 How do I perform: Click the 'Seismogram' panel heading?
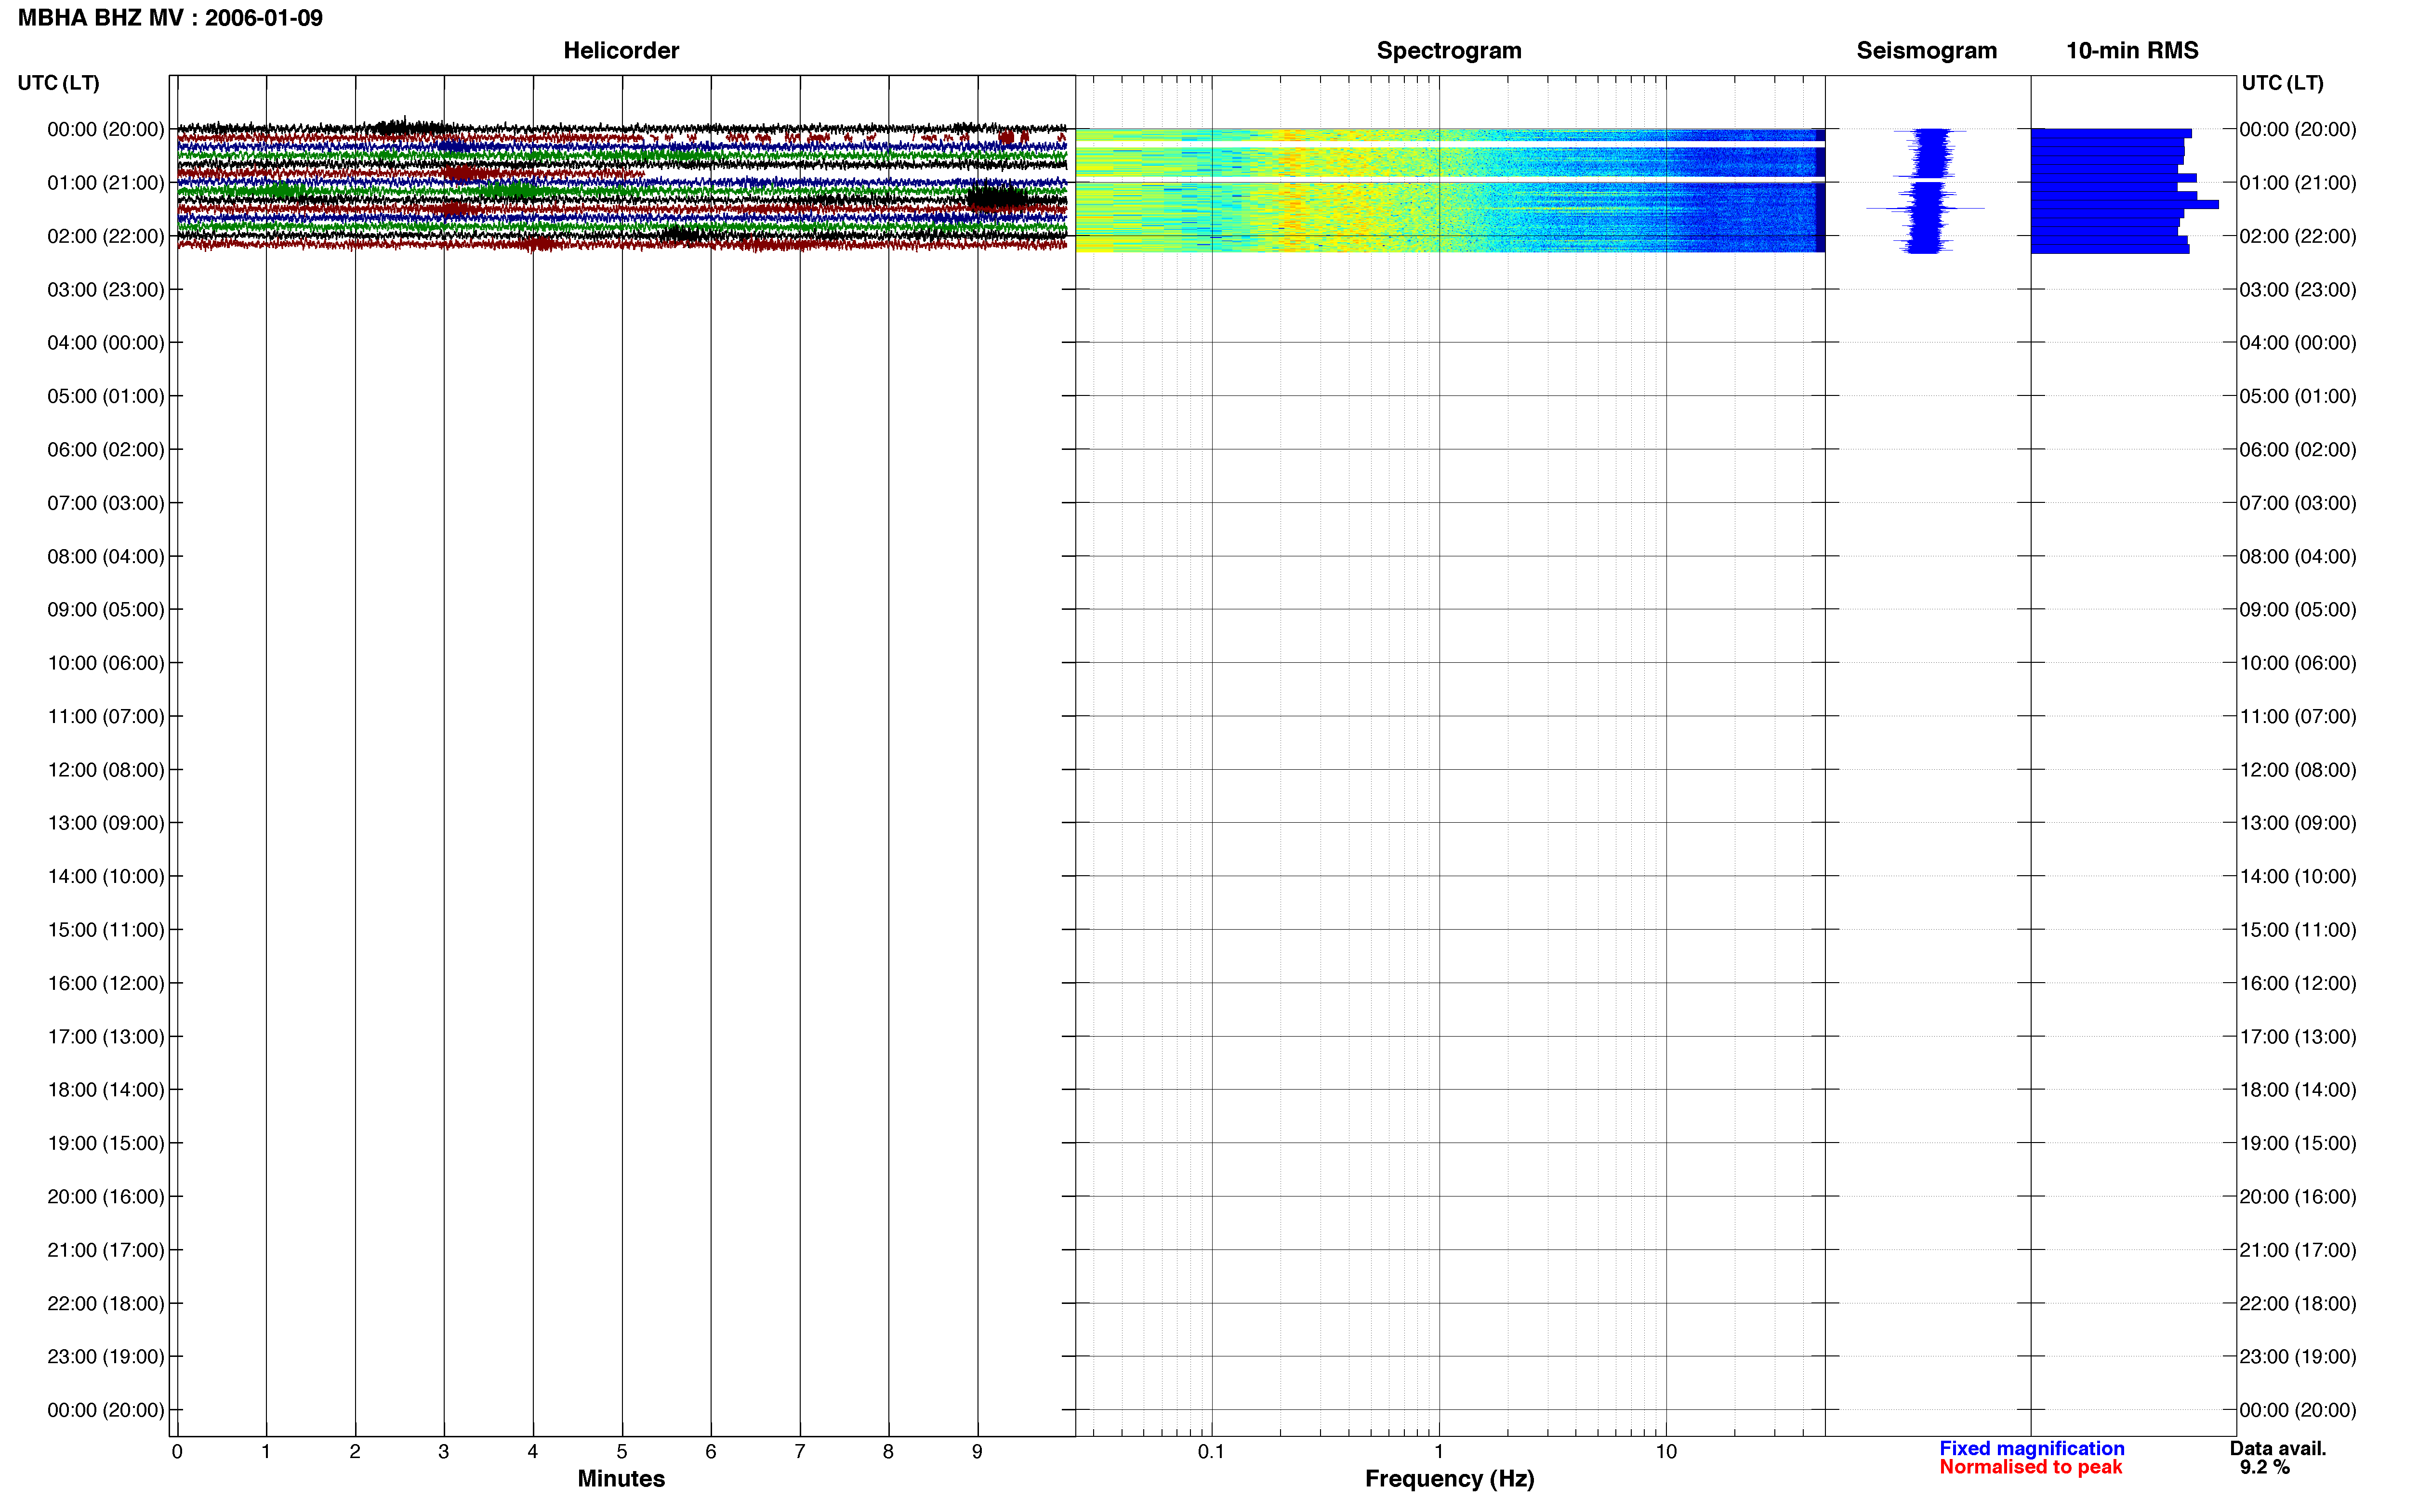pos(1926,51)
